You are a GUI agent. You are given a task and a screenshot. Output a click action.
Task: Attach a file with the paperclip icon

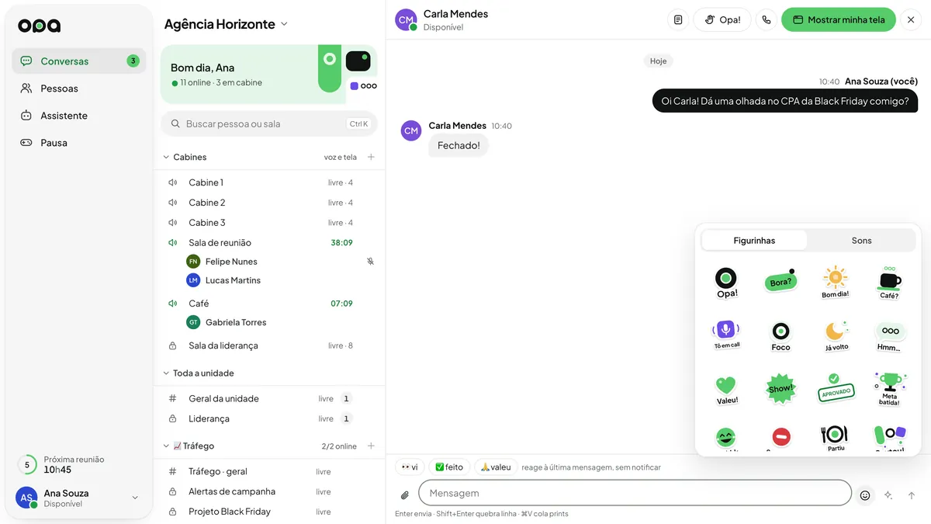tap(404, 495)
